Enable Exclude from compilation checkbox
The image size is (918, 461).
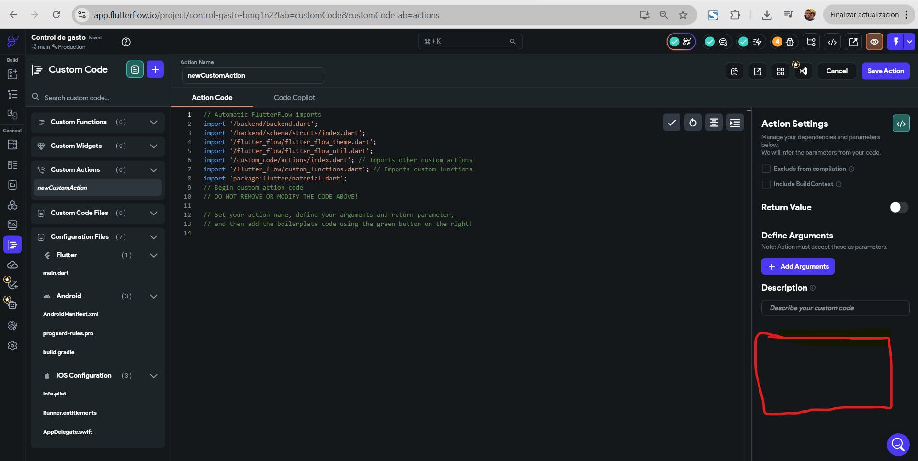tap(766, 169)
